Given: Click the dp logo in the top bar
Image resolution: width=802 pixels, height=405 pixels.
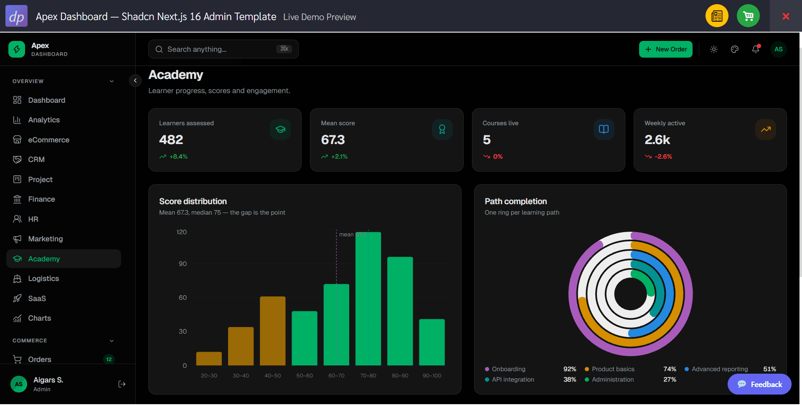Looking at the screenshot, I should (16, 16).
